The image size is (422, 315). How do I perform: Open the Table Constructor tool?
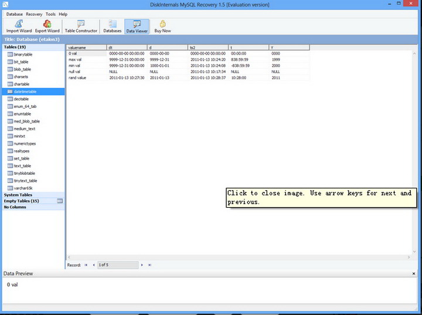[81, 26]
